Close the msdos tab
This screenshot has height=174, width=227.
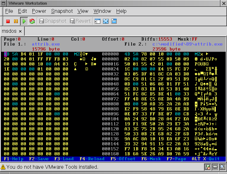20,31
